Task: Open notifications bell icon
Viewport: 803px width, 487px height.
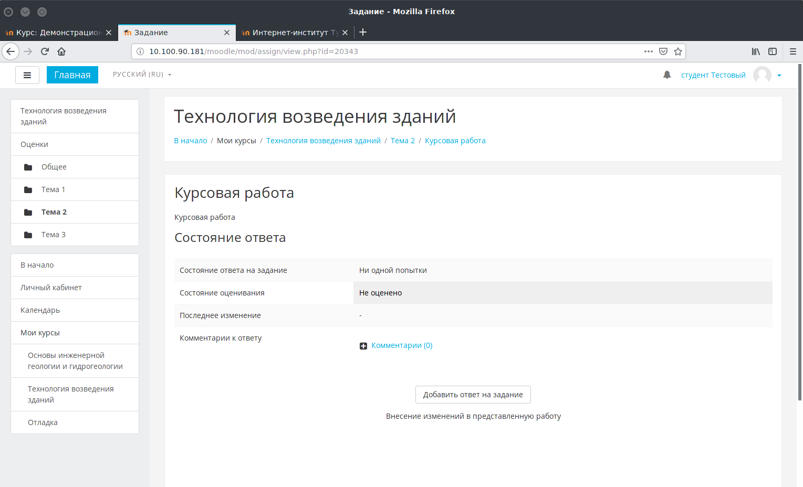Action: coord(667,75)
